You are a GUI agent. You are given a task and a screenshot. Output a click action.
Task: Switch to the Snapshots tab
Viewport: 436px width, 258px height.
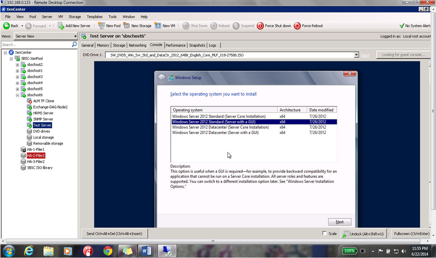pyautogui.click(x=197, y=45)
